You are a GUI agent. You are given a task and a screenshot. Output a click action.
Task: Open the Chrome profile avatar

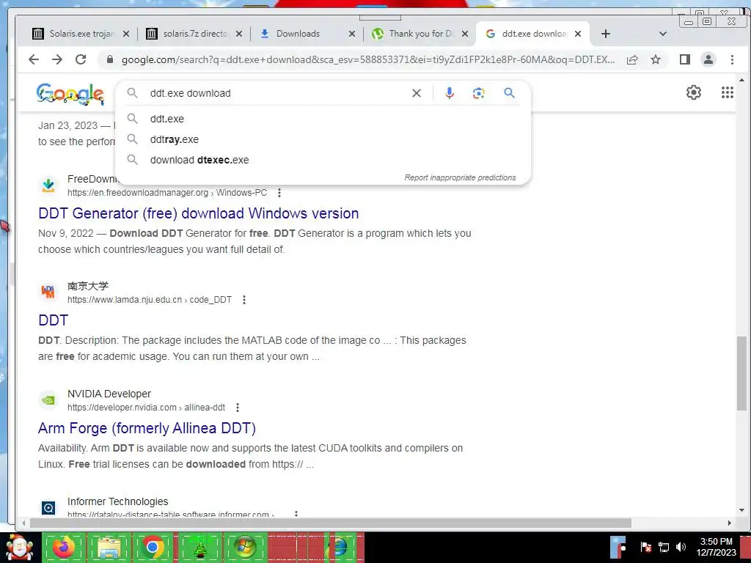[708, 59]
